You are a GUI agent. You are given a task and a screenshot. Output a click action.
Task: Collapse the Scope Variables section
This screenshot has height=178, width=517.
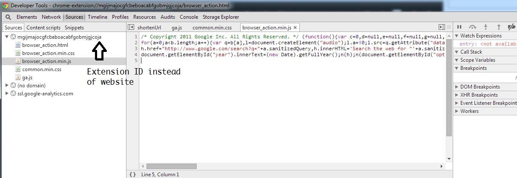pos(457,60)
